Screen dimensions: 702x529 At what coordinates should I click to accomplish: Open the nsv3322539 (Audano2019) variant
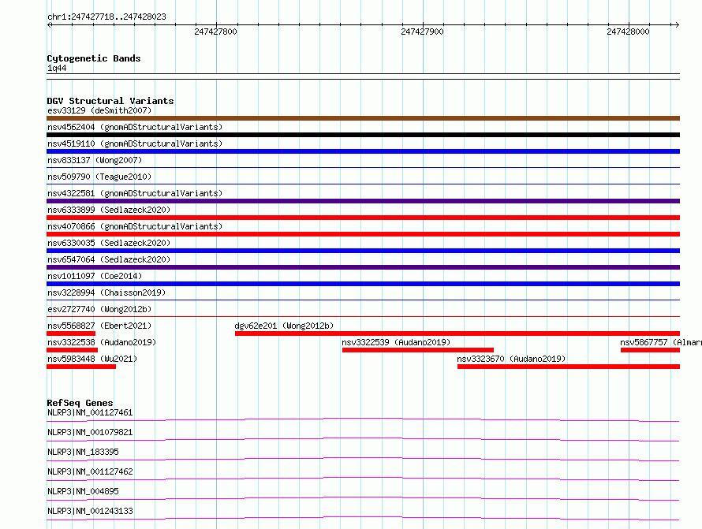point(396,342)
